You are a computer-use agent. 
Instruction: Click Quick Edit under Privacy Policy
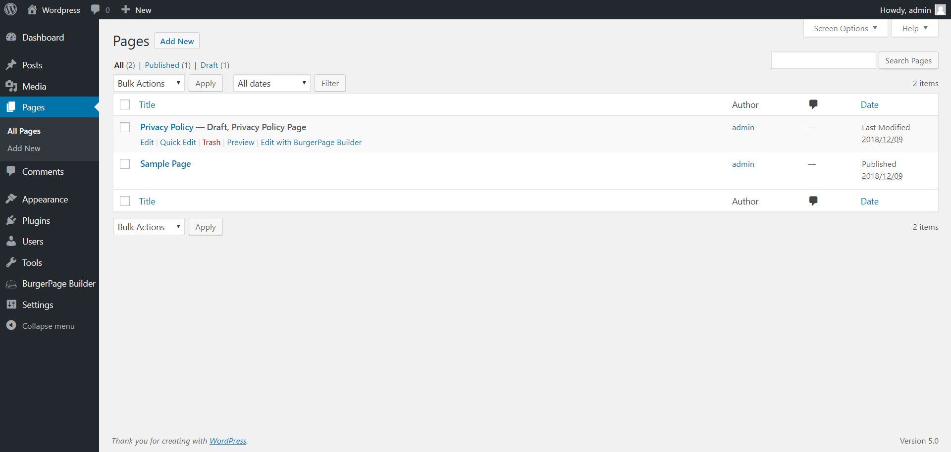pos(178,142)
